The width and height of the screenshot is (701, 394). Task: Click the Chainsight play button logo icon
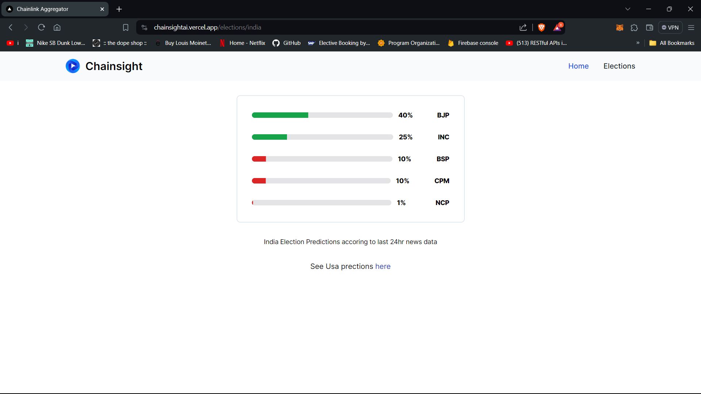(73, 66)
